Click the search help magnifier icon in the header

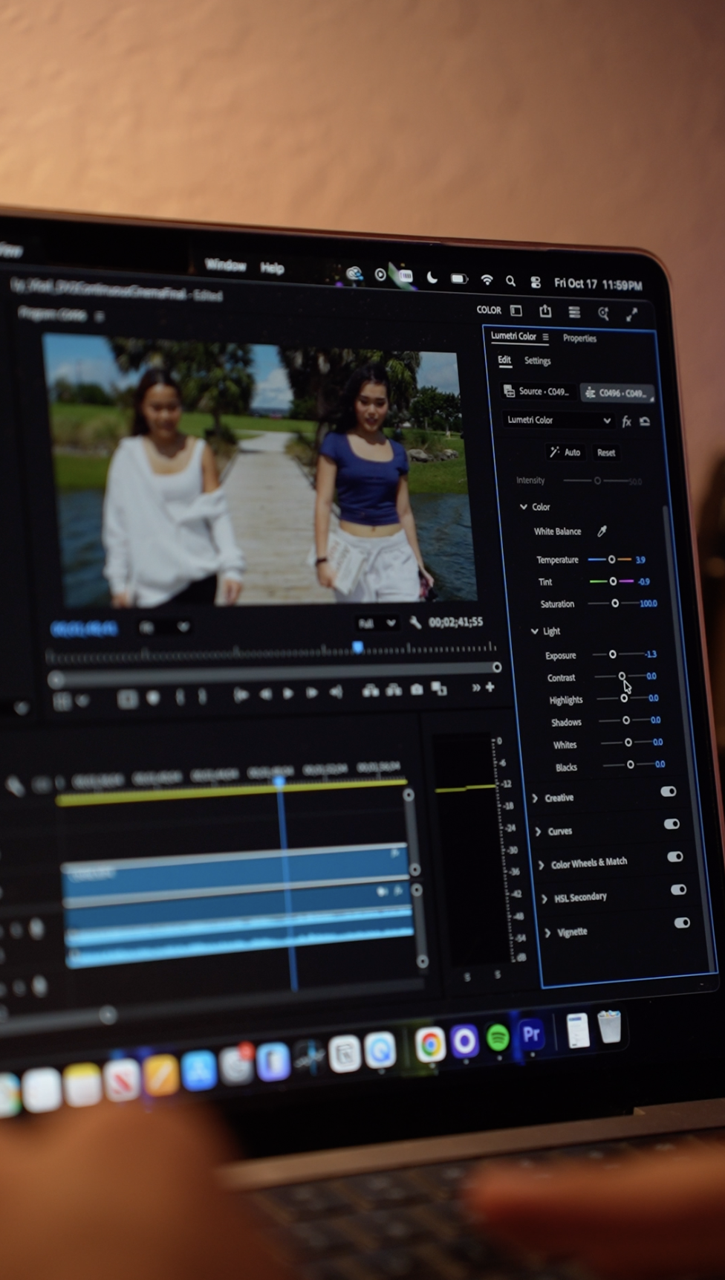coord(603,314)
